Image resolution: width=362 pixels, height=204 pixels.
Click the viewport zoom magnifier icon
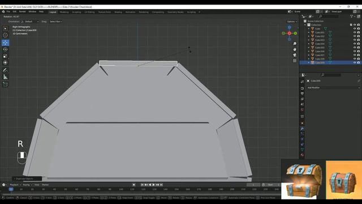(x=295, y=44)
